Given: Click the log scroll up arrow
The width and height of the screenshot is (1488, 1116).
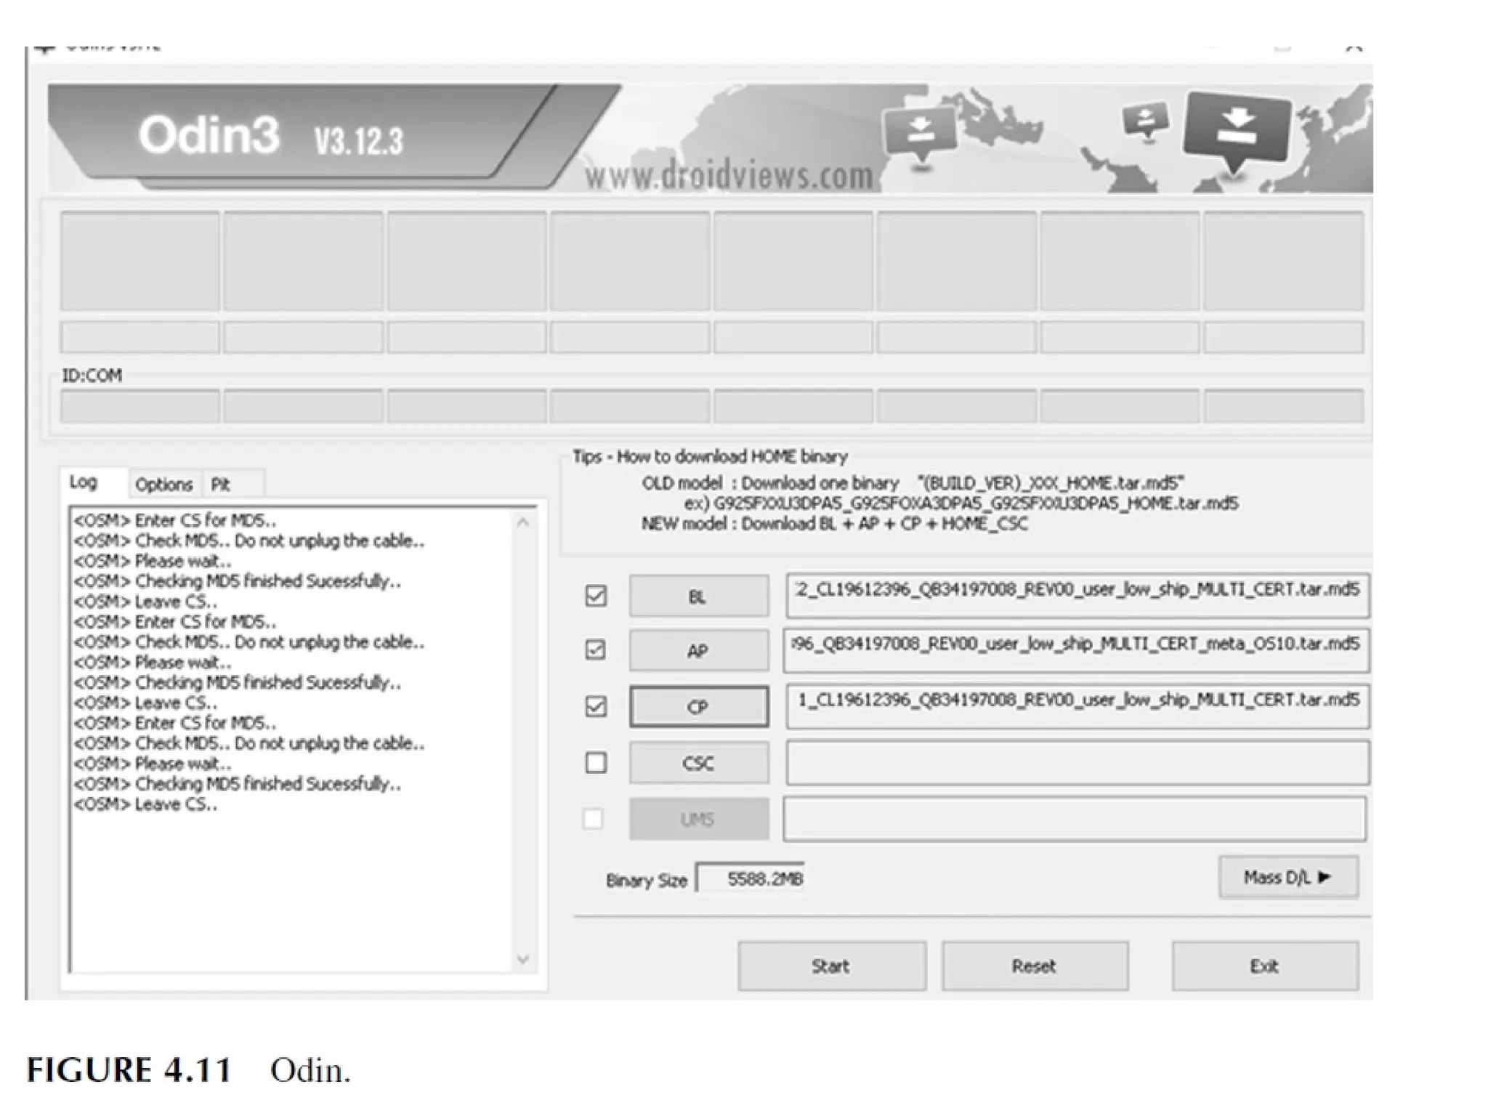Looking at the screenshot, I should coord(522,522).
